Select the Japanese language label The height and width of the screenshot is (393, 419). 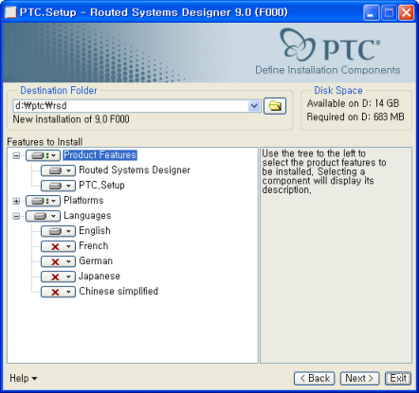point(100,277)
